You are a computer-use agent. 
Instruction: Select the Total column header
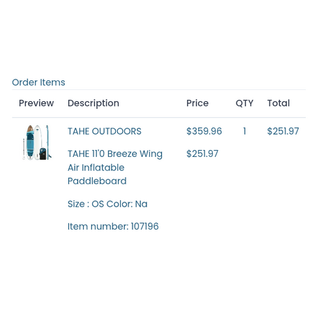tap(278, 103)
